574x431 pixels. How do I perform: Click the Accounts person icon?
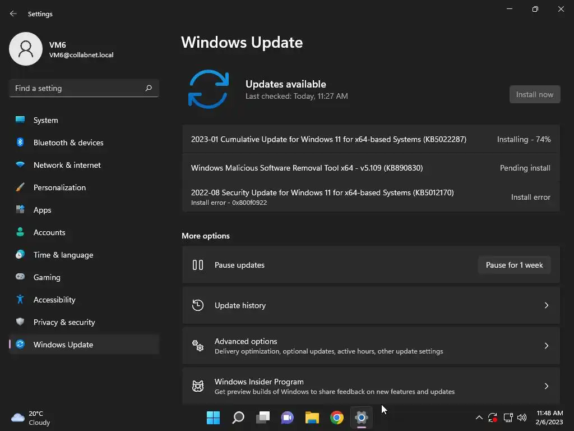pos(20,232)
